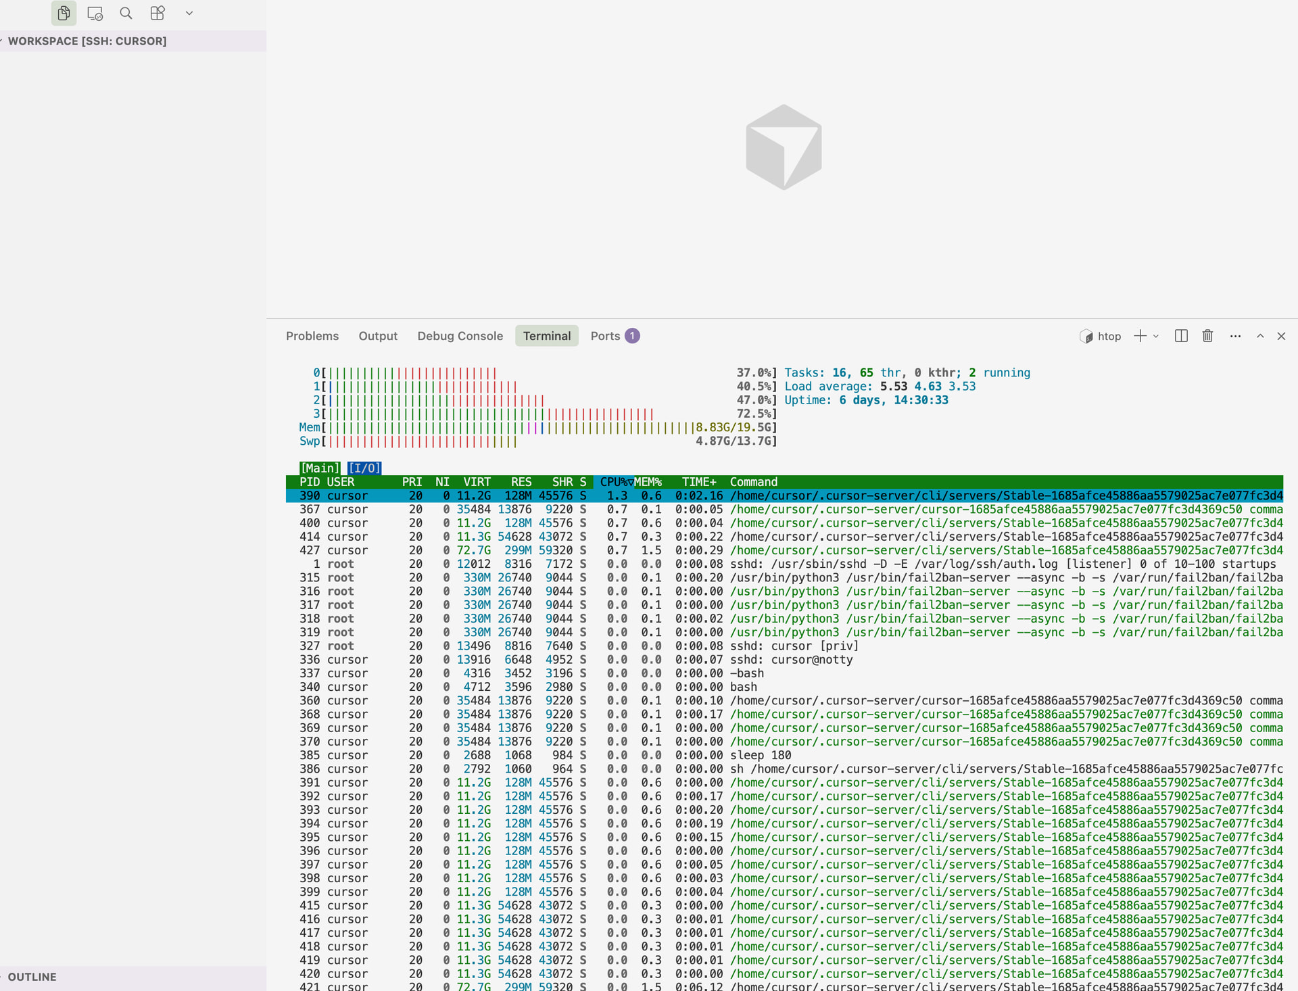Open the Remote Explorer icon
The width and height of the screenshot is (1298, 991).
[x=95, y=13]
